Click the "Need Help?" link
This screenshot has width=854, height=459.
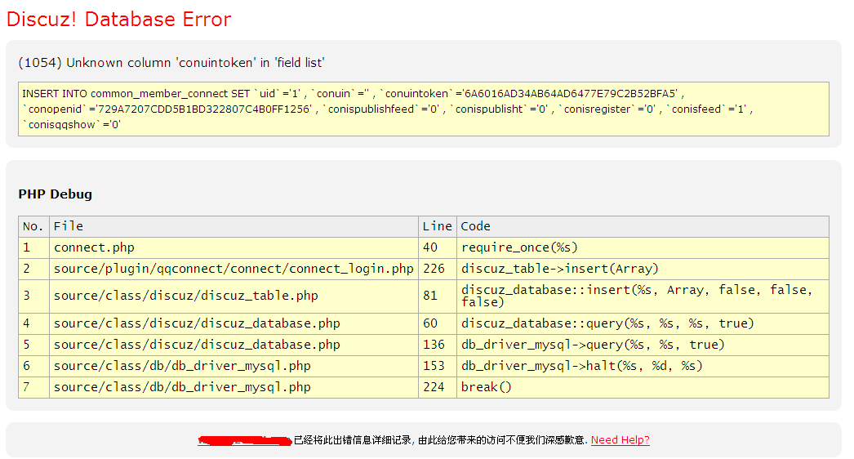click(620, 440)
